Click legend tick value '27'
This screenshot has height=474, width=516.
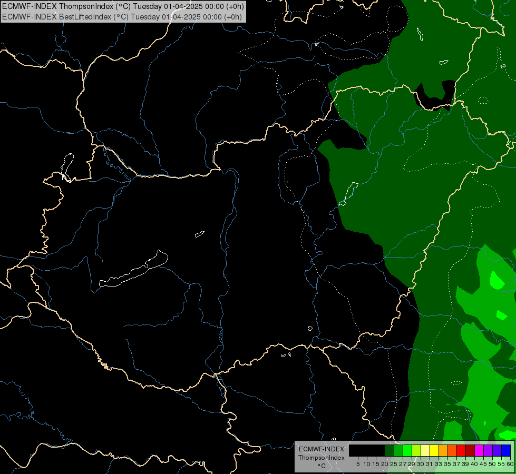pos(403,464)
